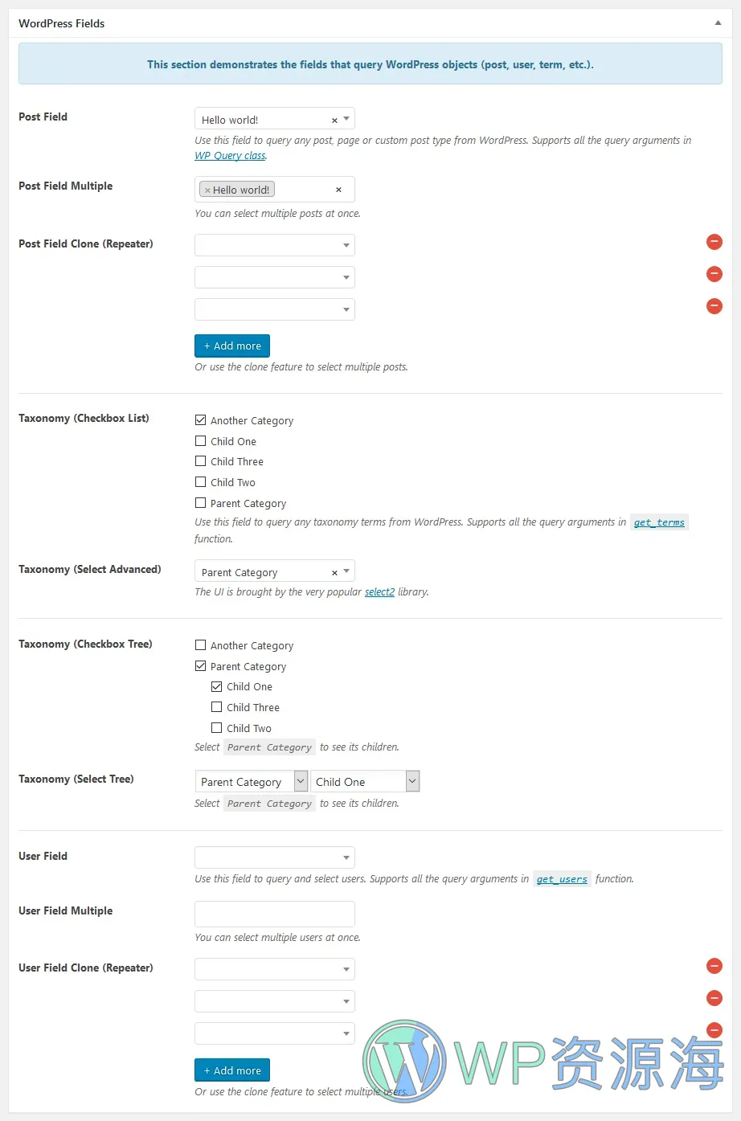Check Child Three in Checkbox List

[x=201, y=461]
